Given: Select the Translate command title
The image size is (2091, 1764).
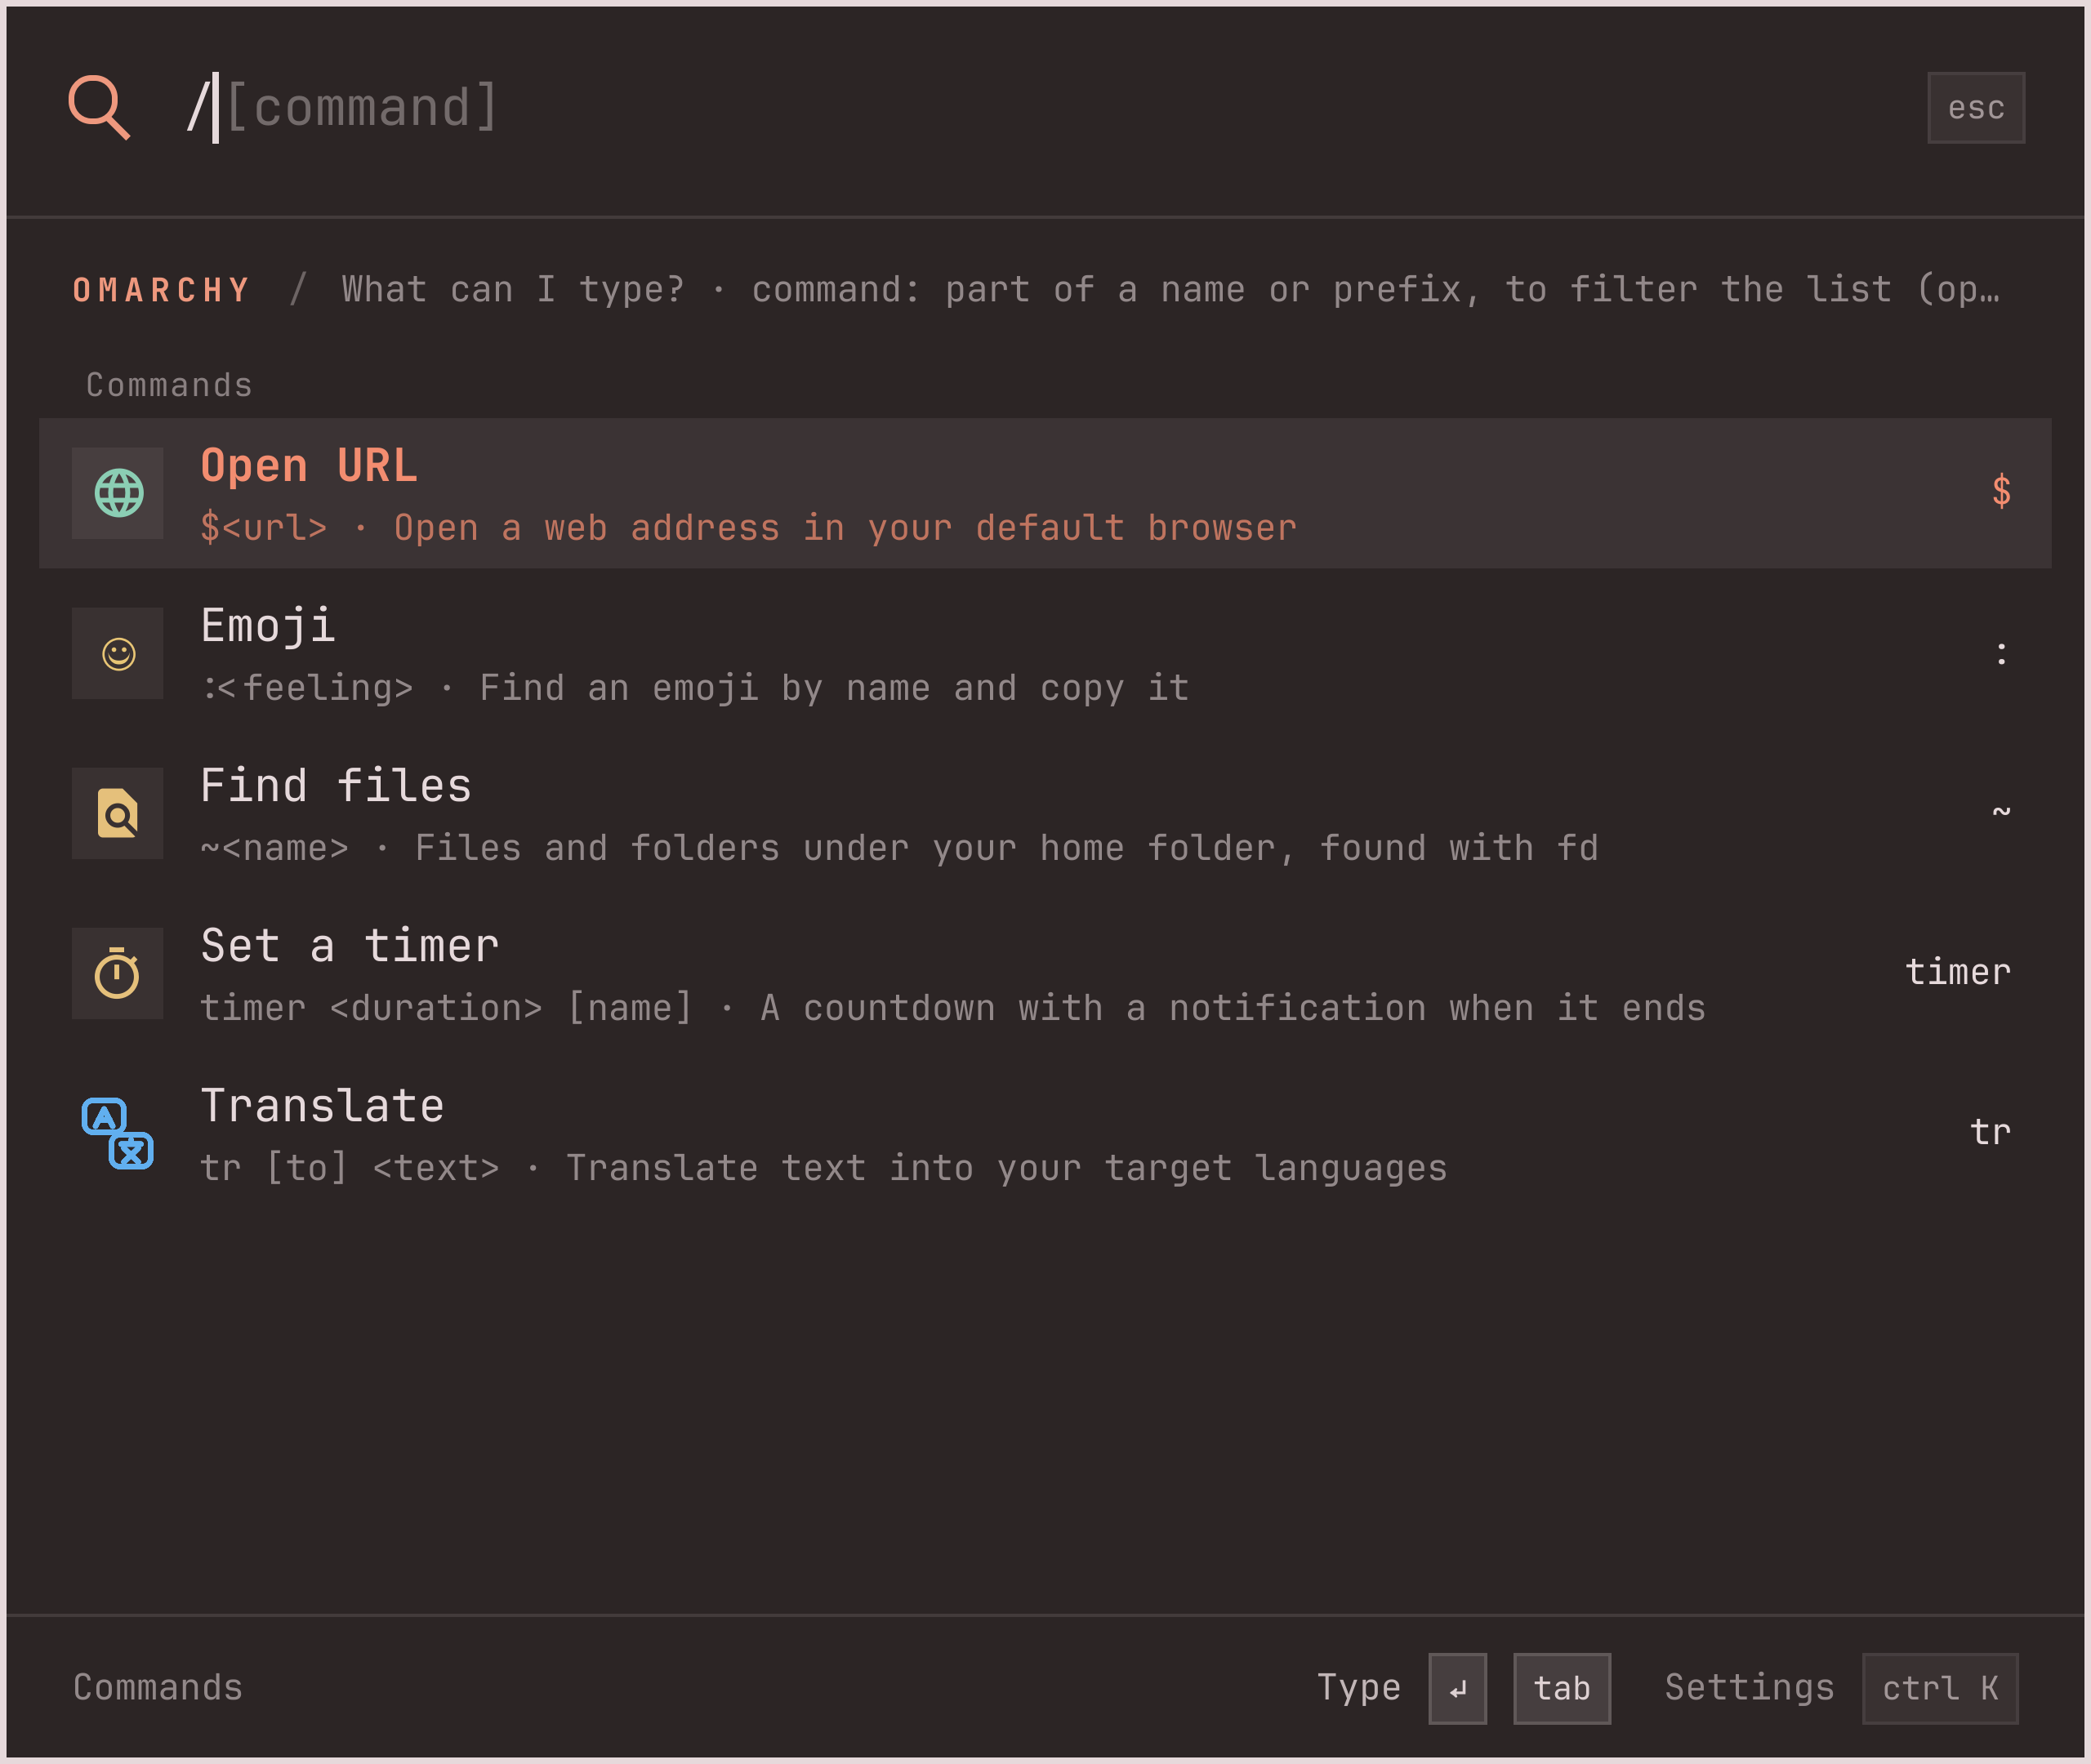Looking at the screenshot, I should [x=322, y=1106].
